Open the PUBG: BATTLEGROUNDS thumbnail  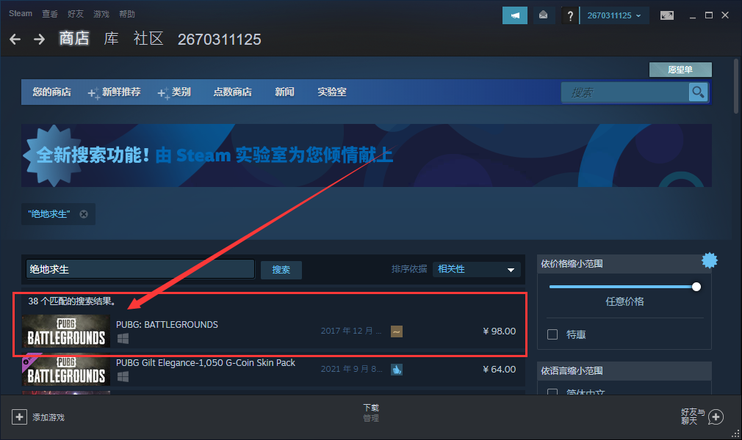click(66, 331)
